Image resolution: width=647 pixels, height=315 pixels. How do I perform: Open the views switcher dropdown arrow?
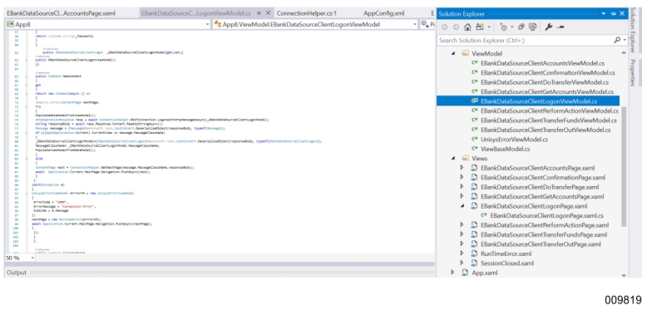[488, 27]
